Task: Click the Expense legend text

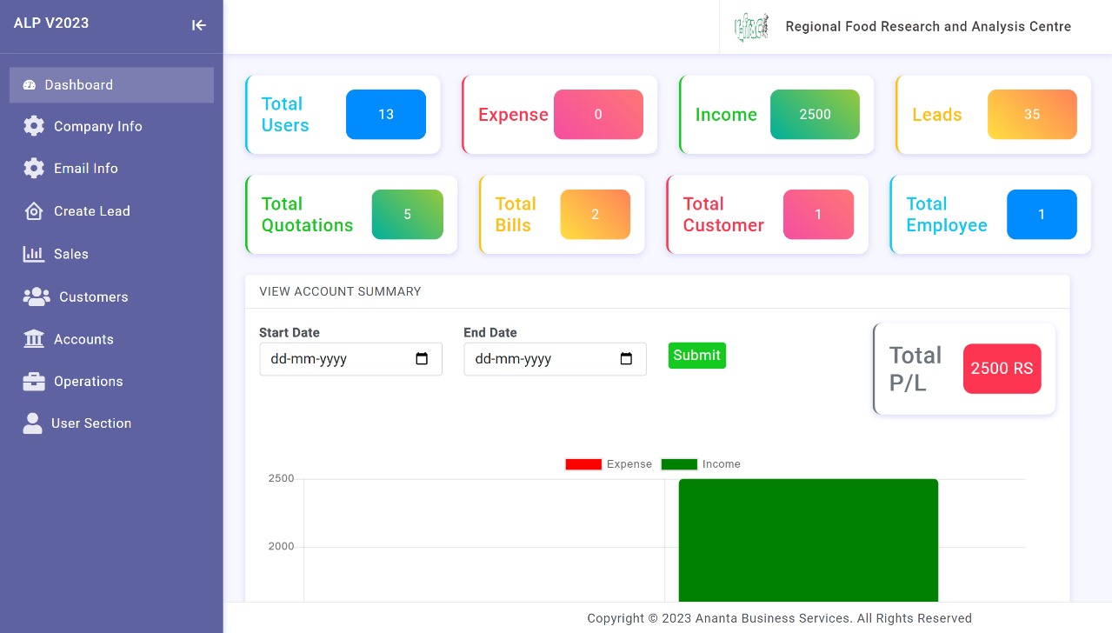Action: pyautogui.click(x=629, y=464)
